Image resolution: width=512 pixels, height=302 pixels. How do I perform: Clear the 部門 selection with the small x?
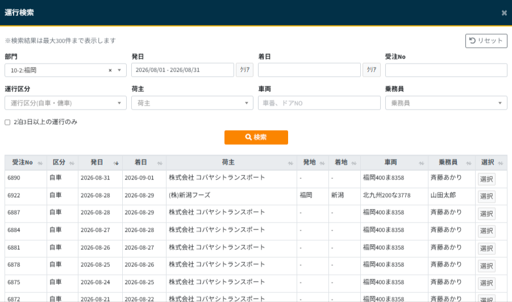pyautogui.click(x=110, y=70)
